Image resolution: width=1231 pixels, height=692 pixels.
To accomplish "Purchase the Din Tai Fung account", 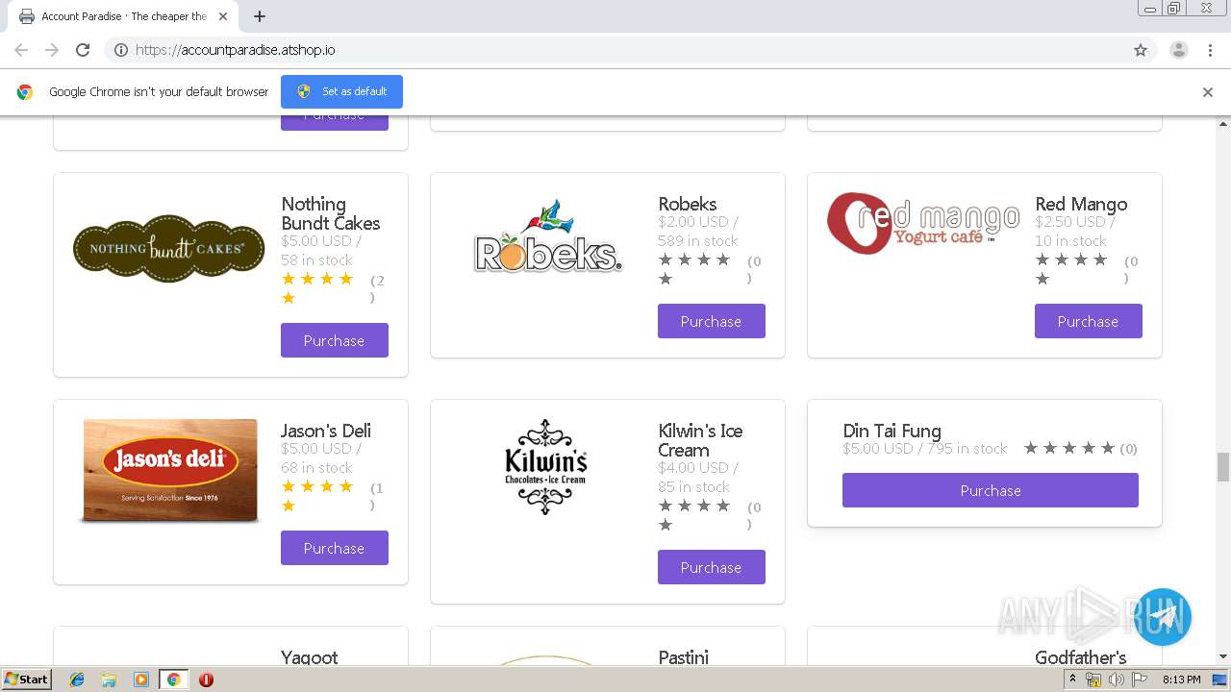I will click(991, 490).
